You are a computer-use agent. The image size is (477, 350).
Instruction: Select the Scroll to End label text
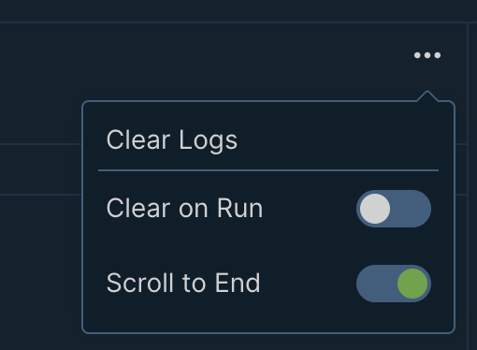183,283
